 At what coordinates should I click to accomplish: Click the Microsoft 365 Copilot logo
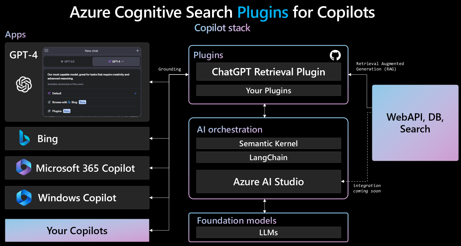[24, 167]
